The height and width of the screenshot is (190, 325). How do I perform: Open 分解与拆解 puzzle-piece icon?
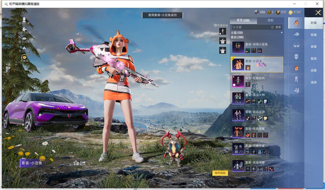pos(24,29)
